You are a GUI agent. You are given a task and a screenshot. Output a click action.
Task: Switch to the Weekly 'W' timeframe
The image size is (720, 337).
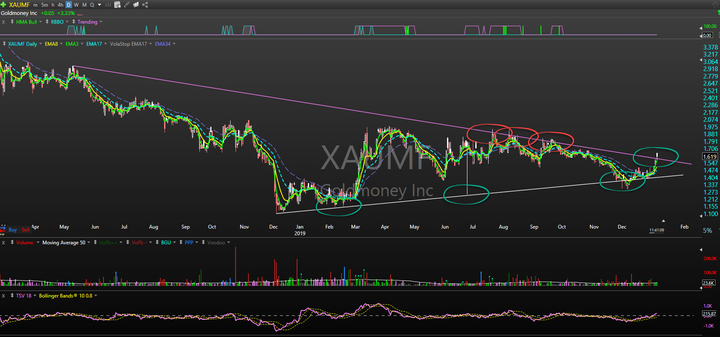76,5
